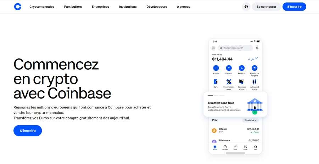Open the Cryptomonnaies menu

[x=42, y=7]
